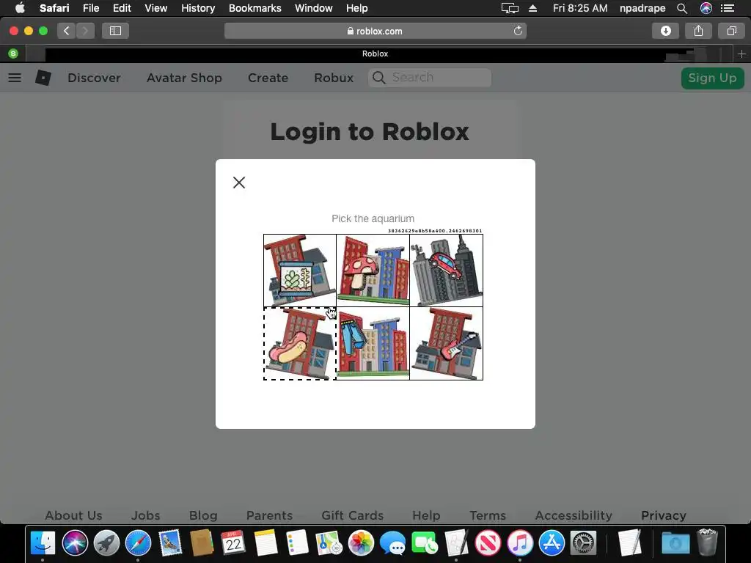Click the eject icon in menu bar
Viewport: 751px width, 563px height.
(x=532, y=8)
